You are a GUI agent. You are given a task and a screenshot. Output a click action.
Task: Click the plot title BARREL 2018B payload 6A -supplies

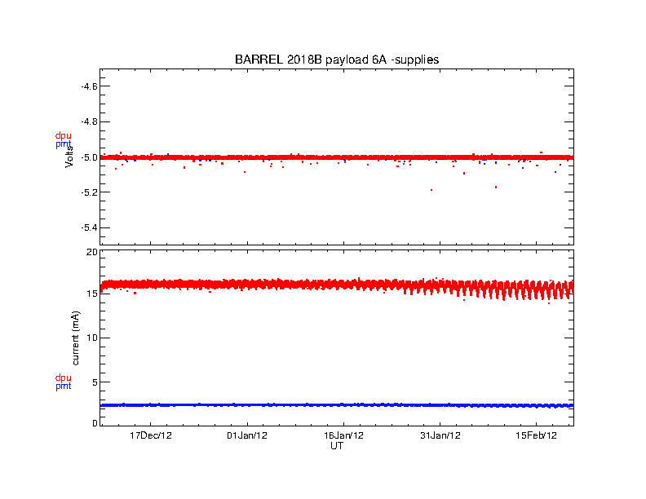coord(337,60)
